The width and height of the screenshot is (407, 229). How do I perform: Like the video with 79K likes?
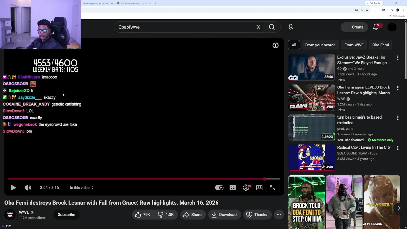pyautogui.click(x=142, y=215)
